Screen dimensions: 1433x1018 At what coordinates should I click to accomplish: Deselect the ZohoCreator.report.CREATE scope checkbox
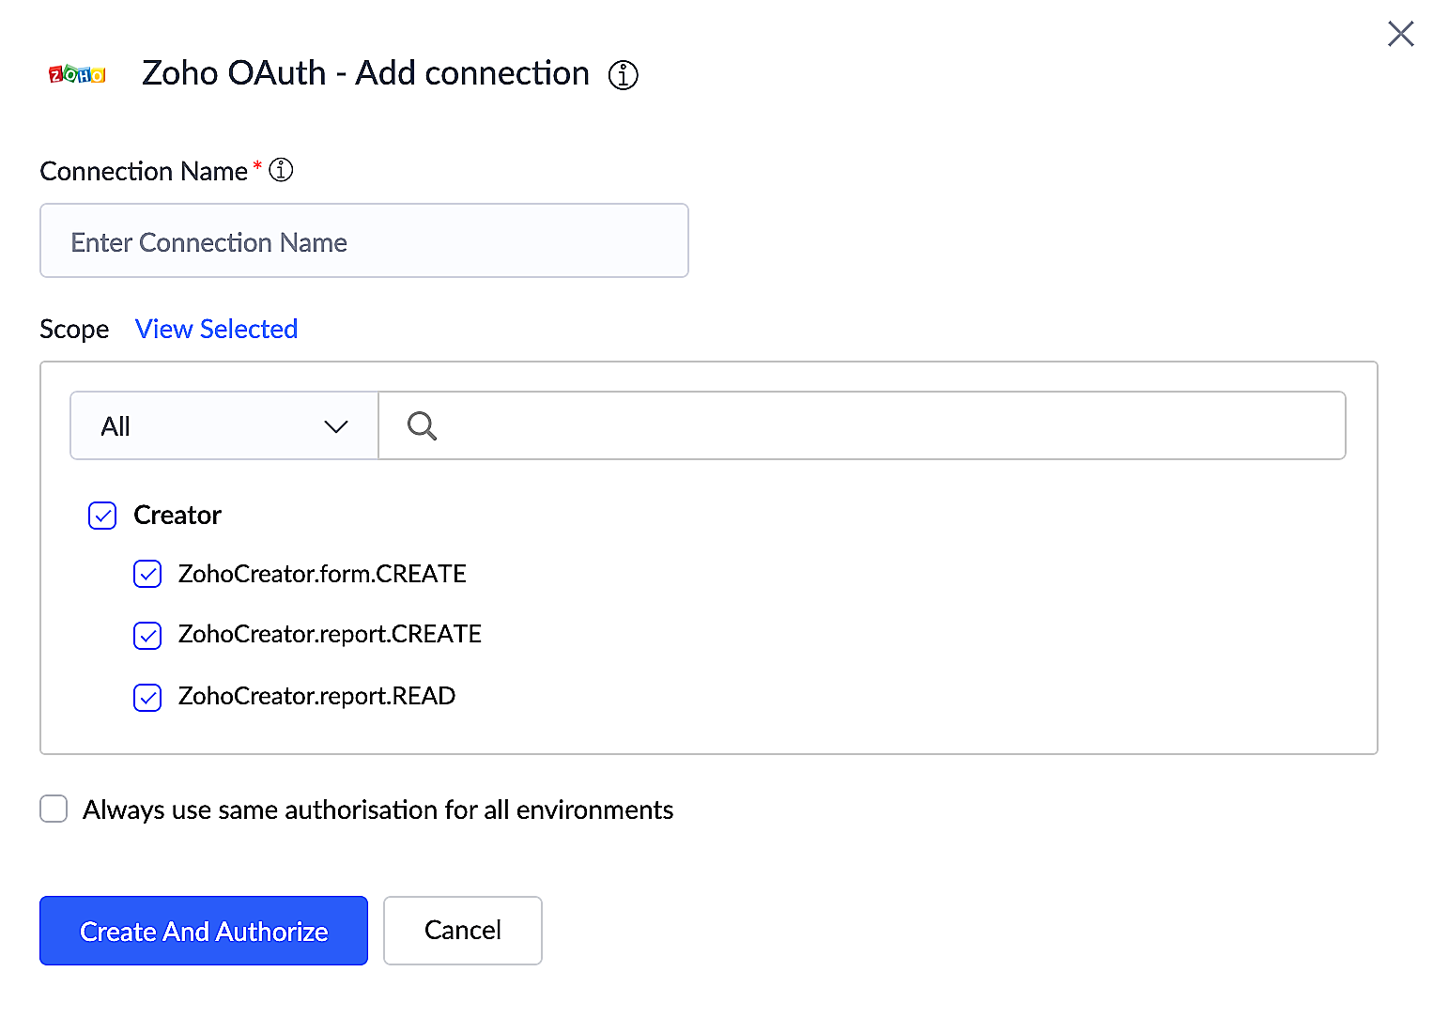147,636
